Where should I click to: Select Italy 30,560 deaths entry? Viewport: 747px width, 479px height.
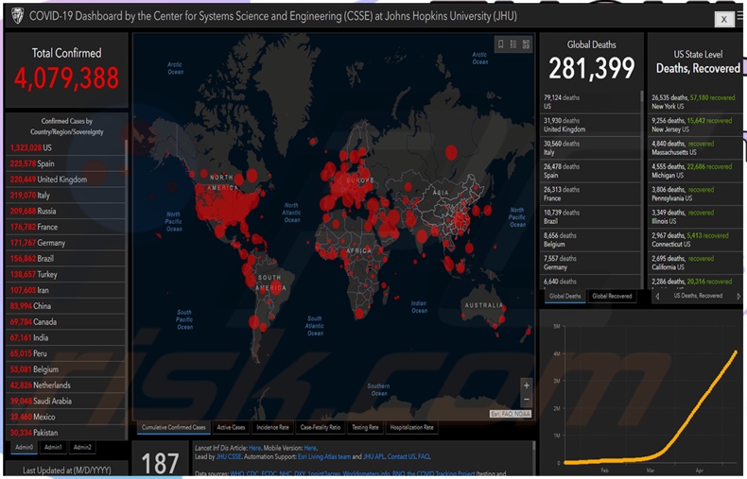[x=590, y=147]
